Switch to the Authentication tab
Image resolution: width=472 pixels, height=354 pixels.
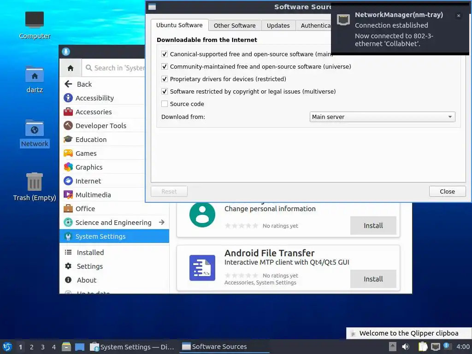click(313, 26)
